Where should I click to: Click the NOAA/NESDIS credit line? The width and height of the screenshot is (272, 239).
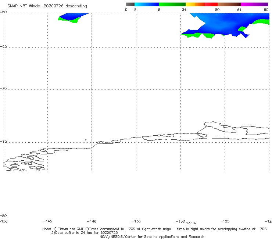click(152, 236)
